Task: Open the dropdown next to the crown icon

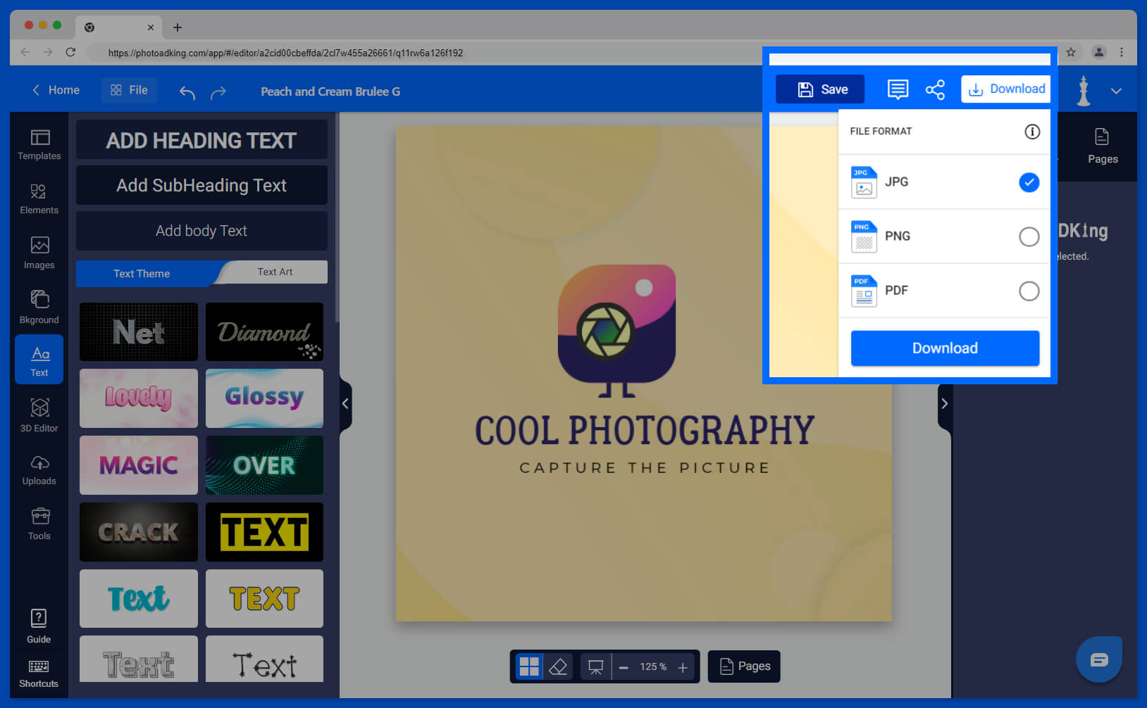Action: pos(1116,90)
